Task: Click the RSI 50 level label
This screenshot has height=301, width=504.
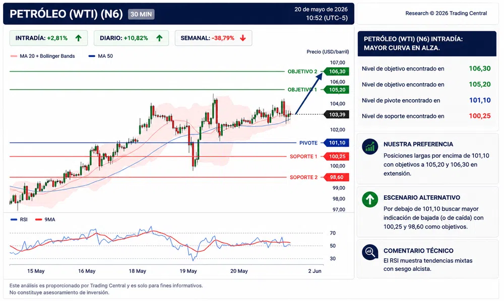Action: (x=333, y=246)
